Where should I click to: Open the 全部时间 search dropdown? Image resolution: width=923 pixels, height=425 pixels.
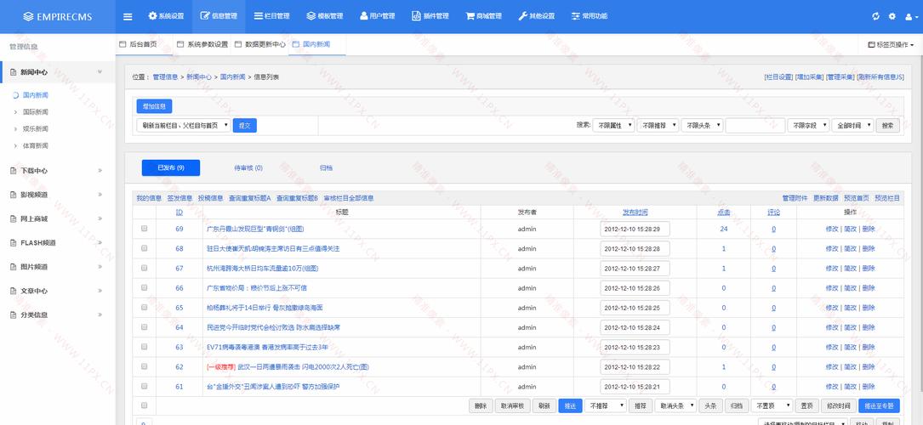pos(852,125)
